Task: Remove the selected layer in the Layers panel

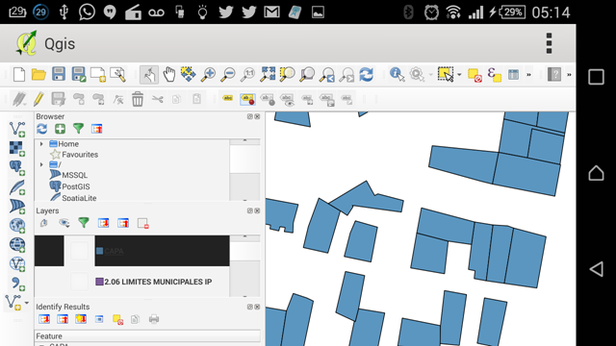Action: coord(143,223)
